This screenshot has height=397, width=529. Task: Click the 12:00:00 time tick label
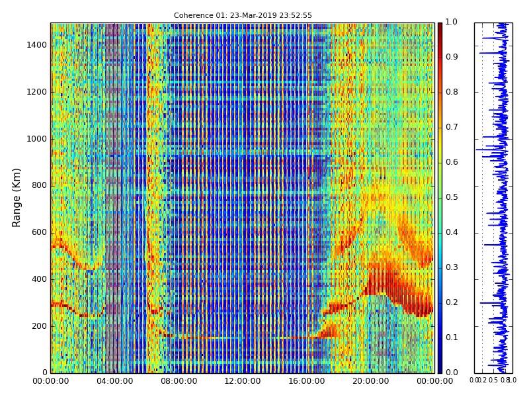(x=243, y=381)
